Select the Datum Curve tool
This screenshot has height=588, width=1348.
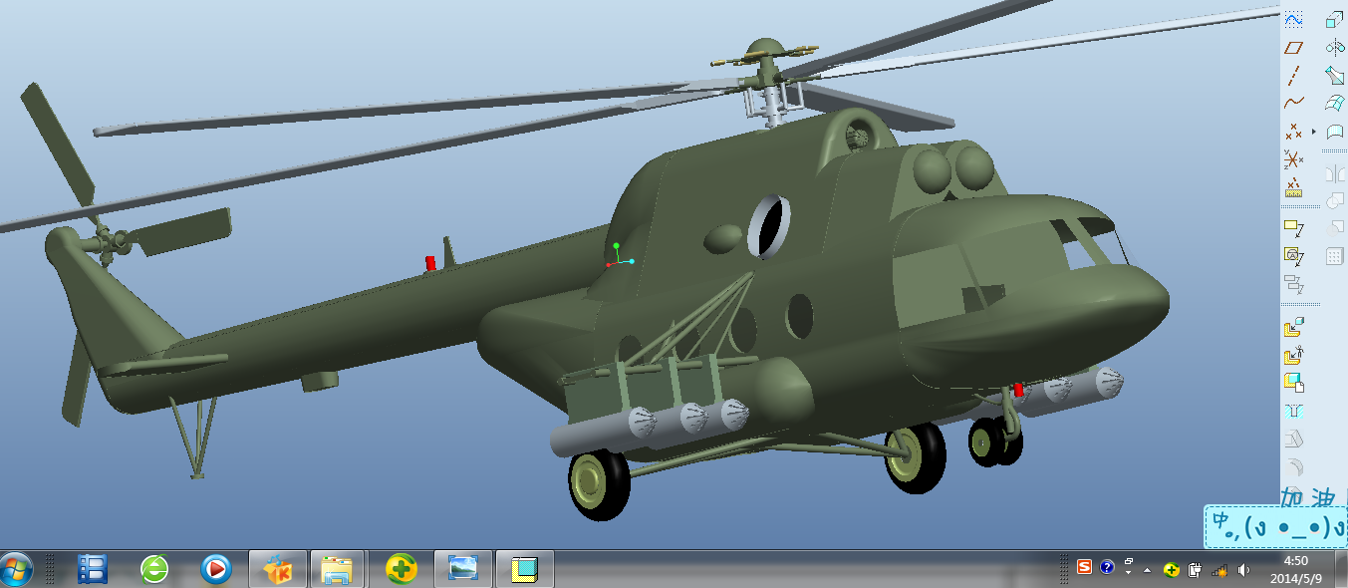click(x=1293, y=103)
